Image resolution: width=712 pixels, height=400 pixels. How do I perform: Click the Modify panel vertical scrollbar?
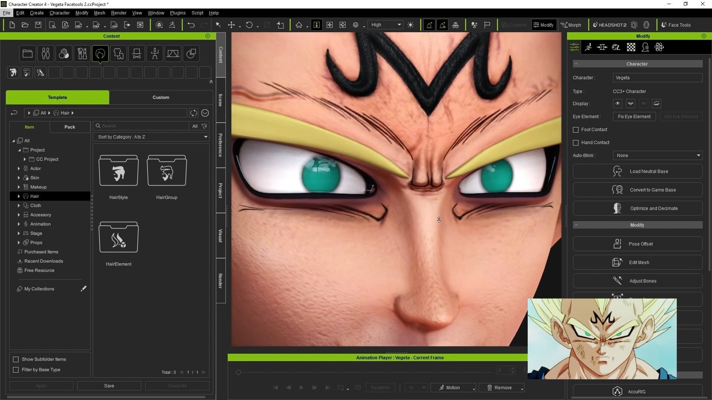(x=709, y=165)
